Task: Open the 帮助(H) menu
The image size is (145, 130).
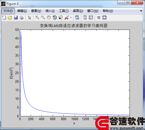Action: [108, 11]
